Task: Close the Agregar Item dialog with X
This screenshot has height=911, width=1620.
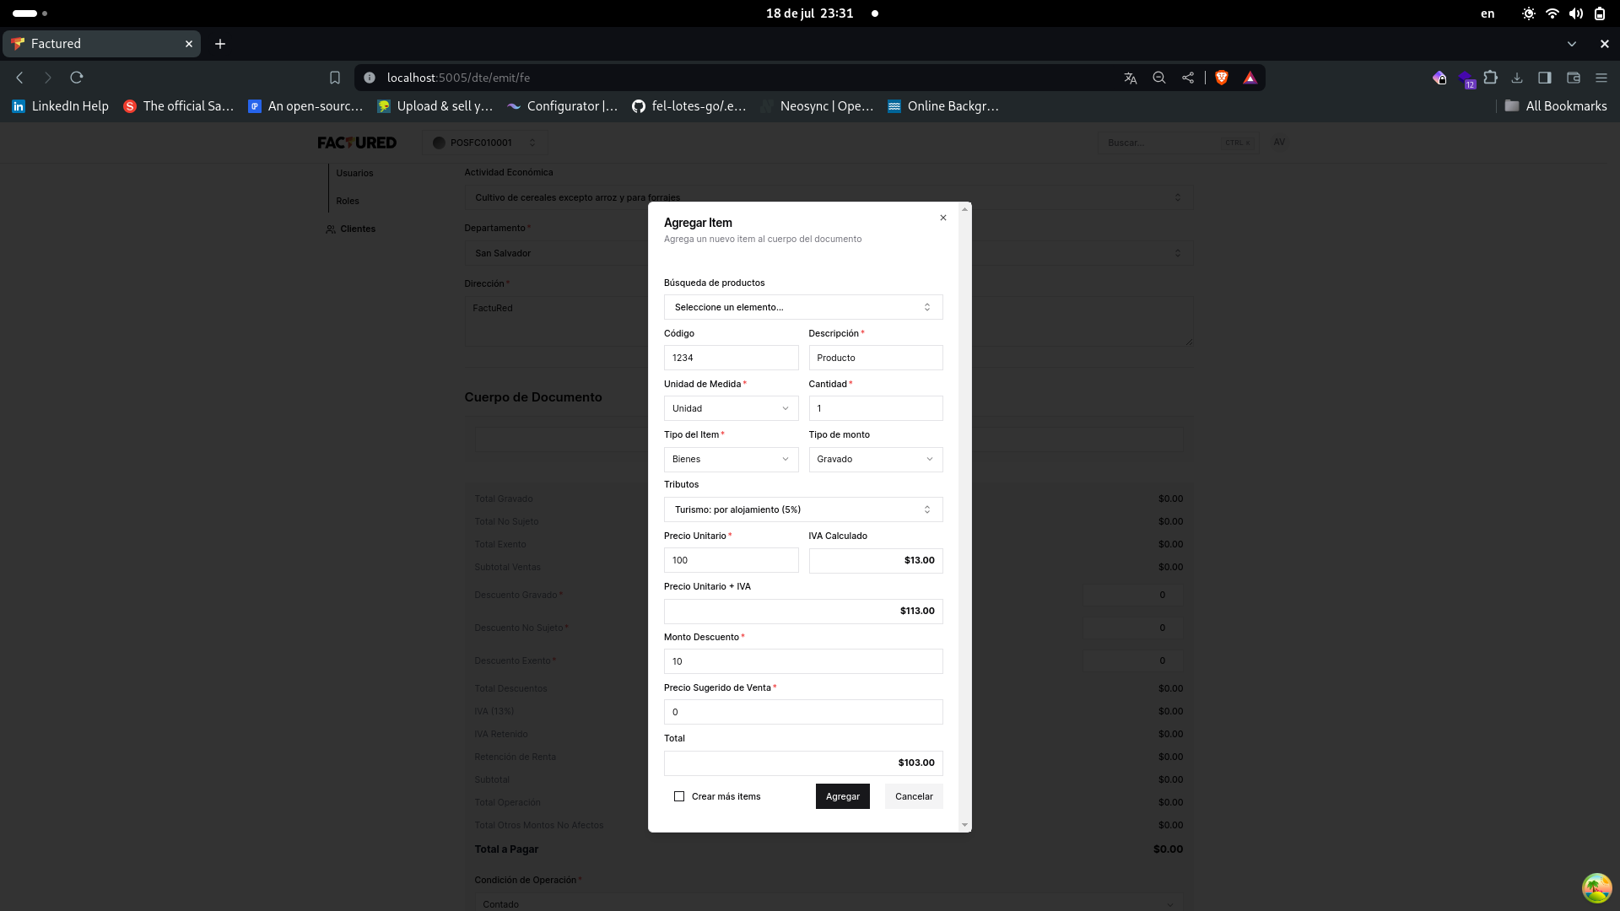Action: 943,218
